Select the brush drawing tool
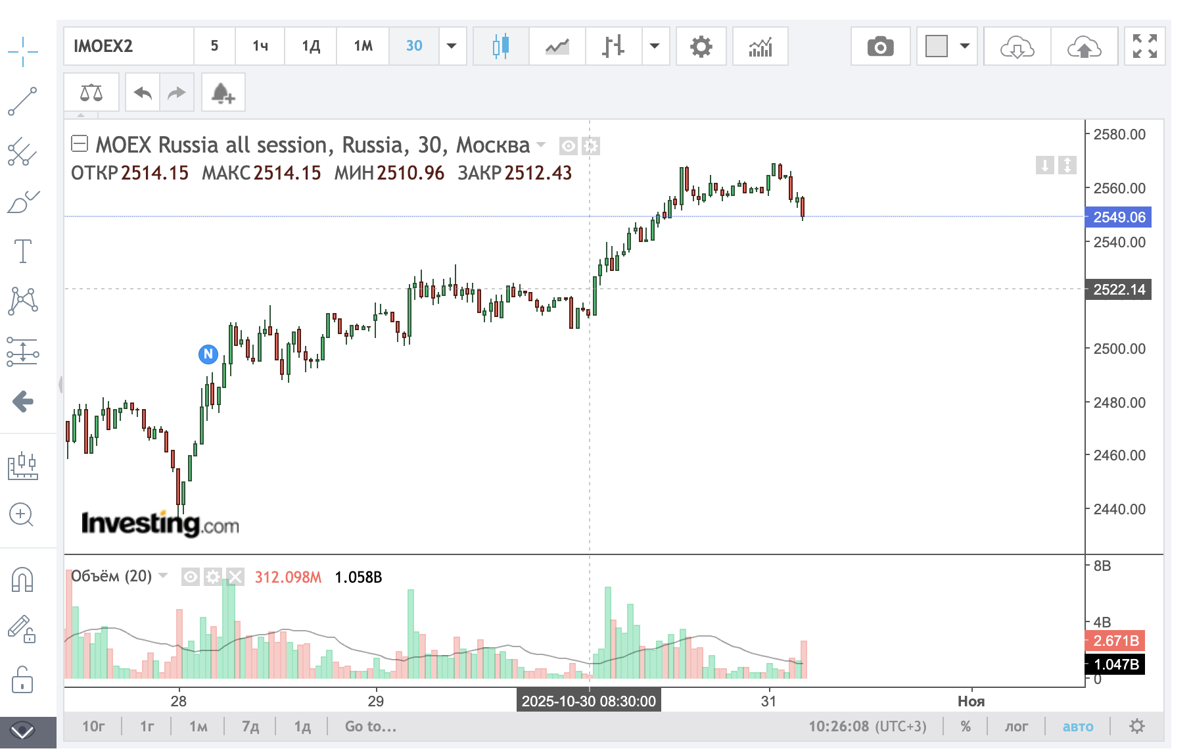This screenshot has height=755, width=1191. tap(23, 201)
